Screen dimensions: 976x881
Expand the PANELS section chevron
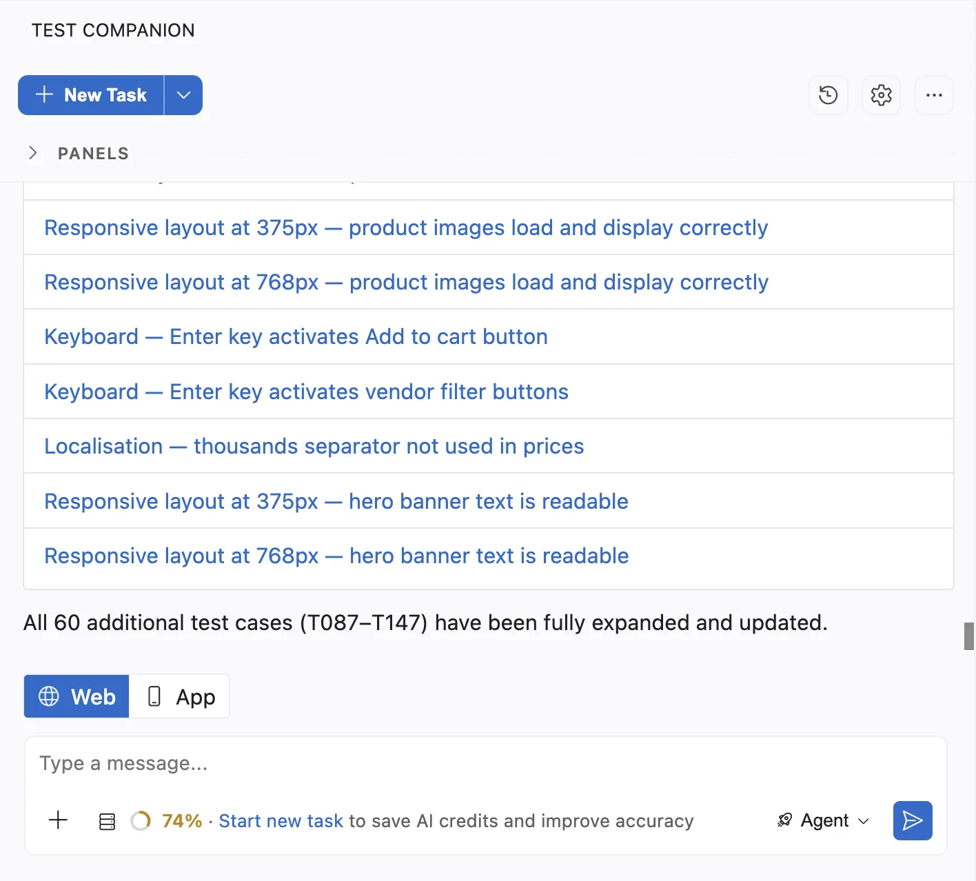pos(32,153)
